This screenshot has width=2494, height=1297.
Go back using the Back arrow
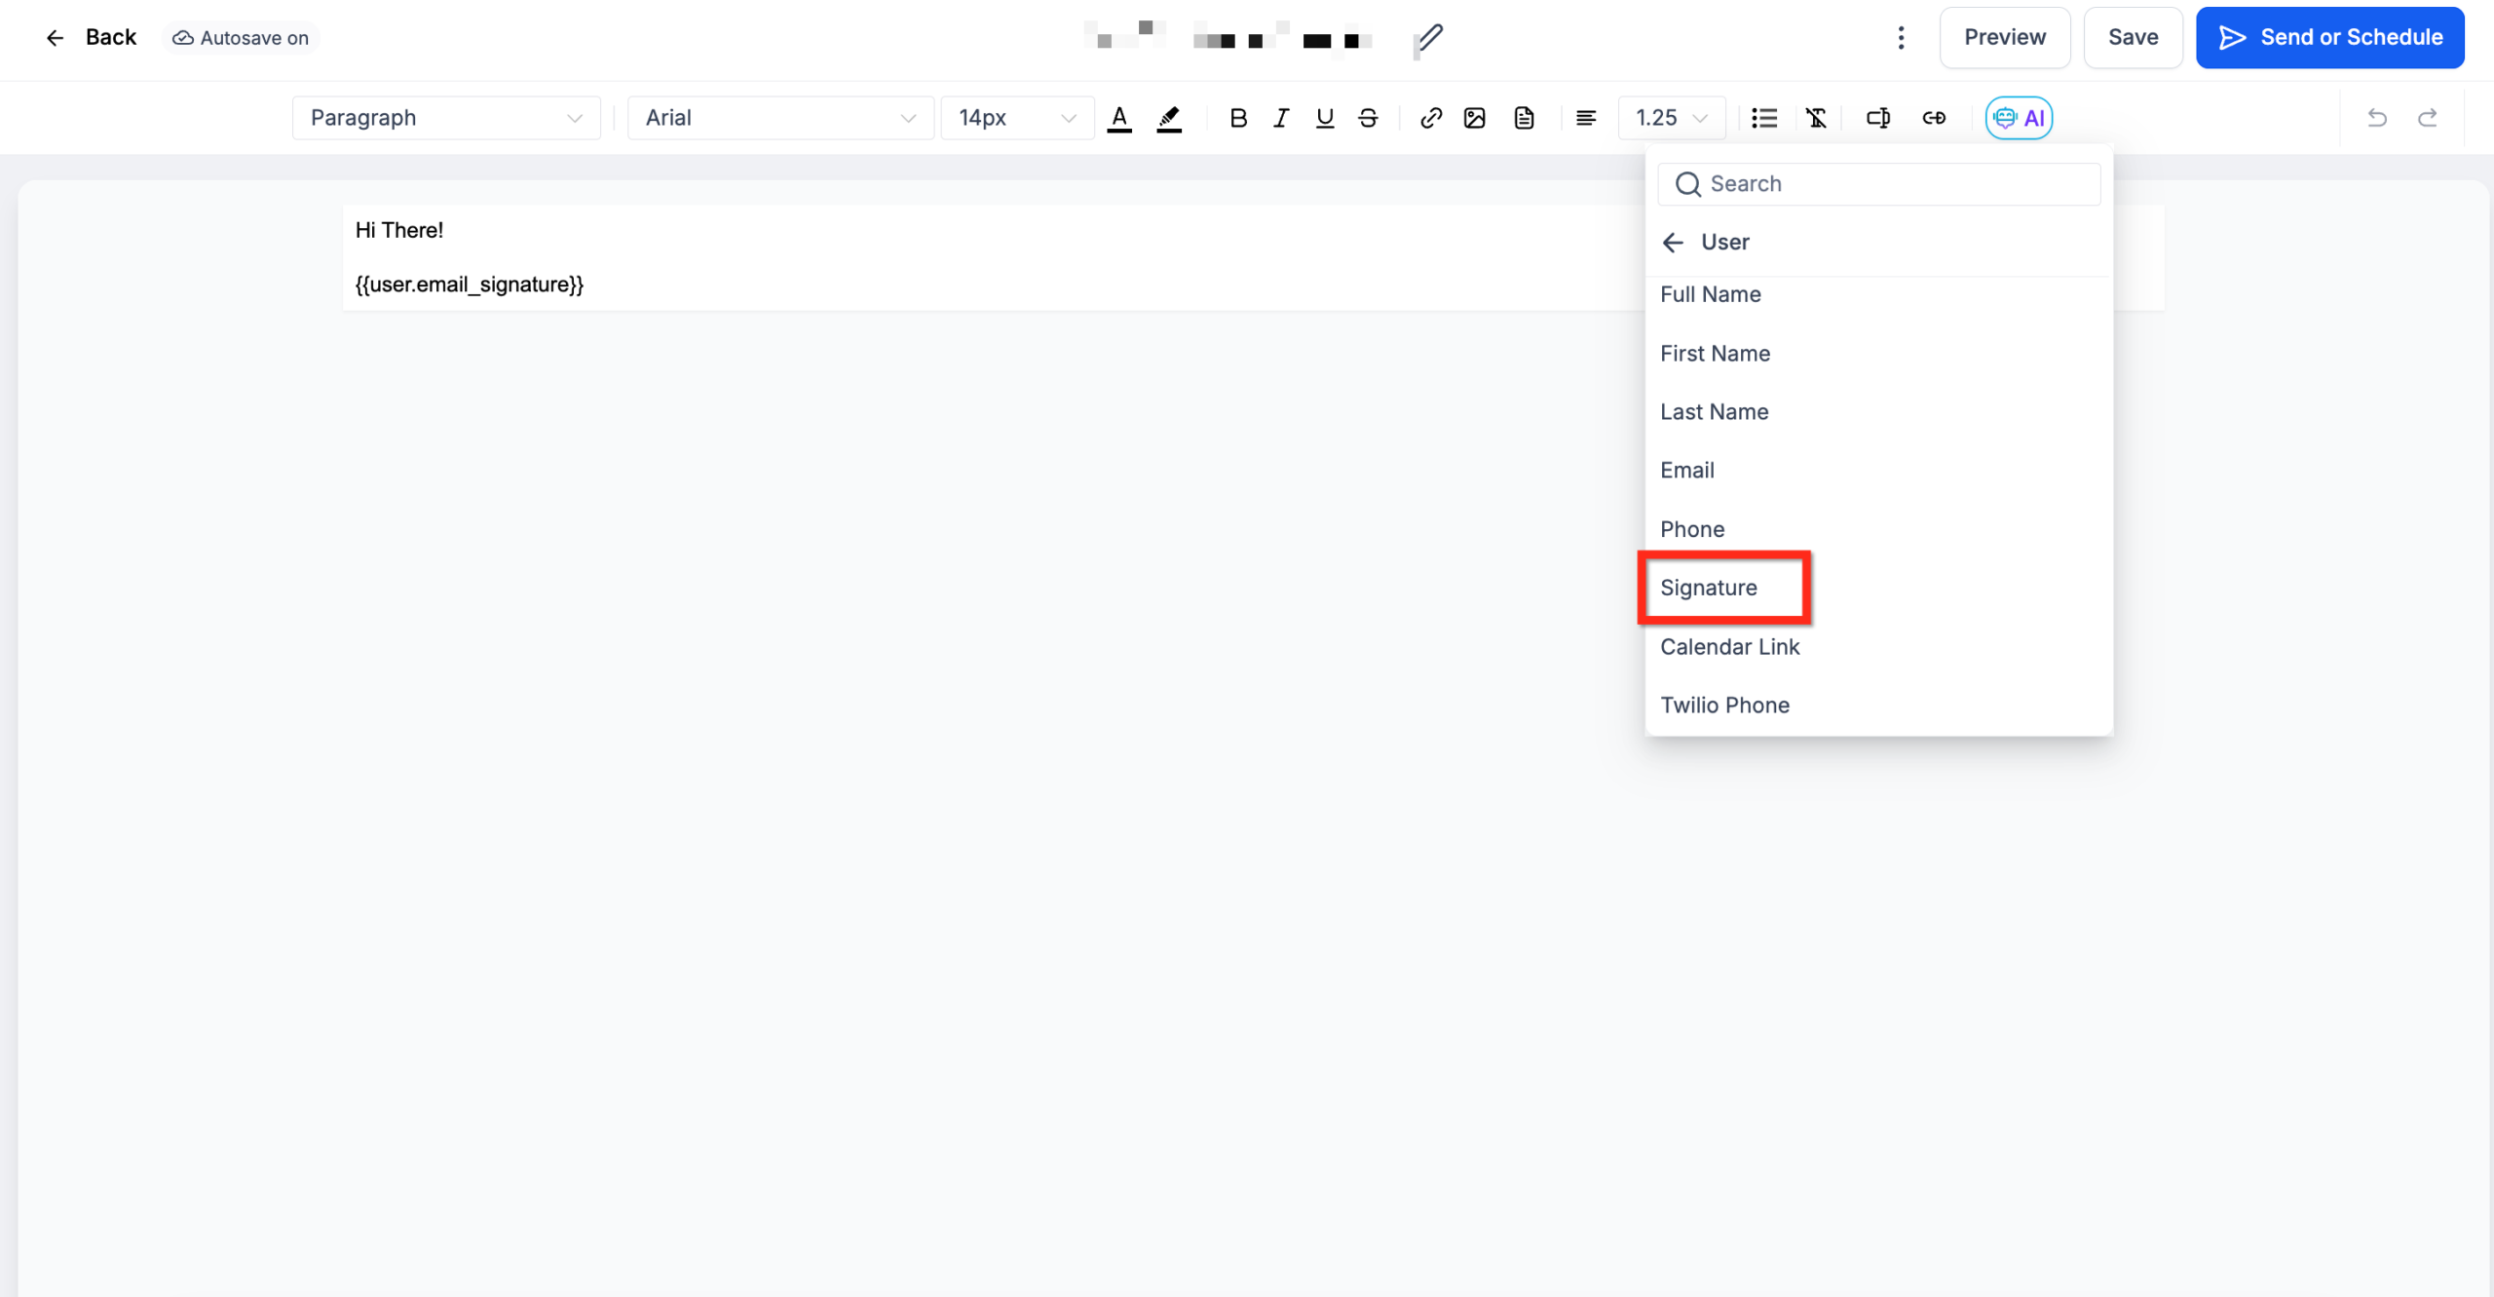point(56,37)
